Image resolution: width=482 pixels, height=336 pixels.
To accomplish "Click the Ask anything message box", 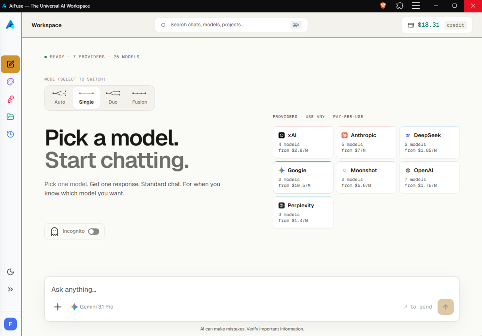I will tap(252, 289).
